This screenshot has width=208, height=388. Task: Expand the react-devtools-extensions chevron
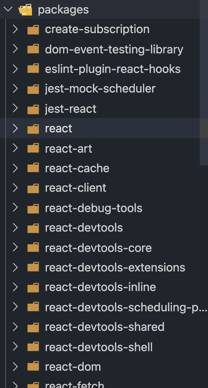coord(15,267)
